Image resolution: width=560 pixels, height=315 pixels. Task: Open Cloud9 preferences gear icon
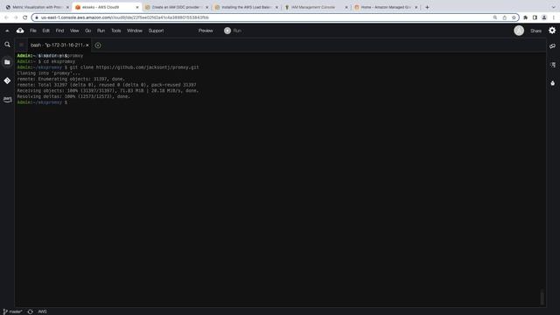552,31
